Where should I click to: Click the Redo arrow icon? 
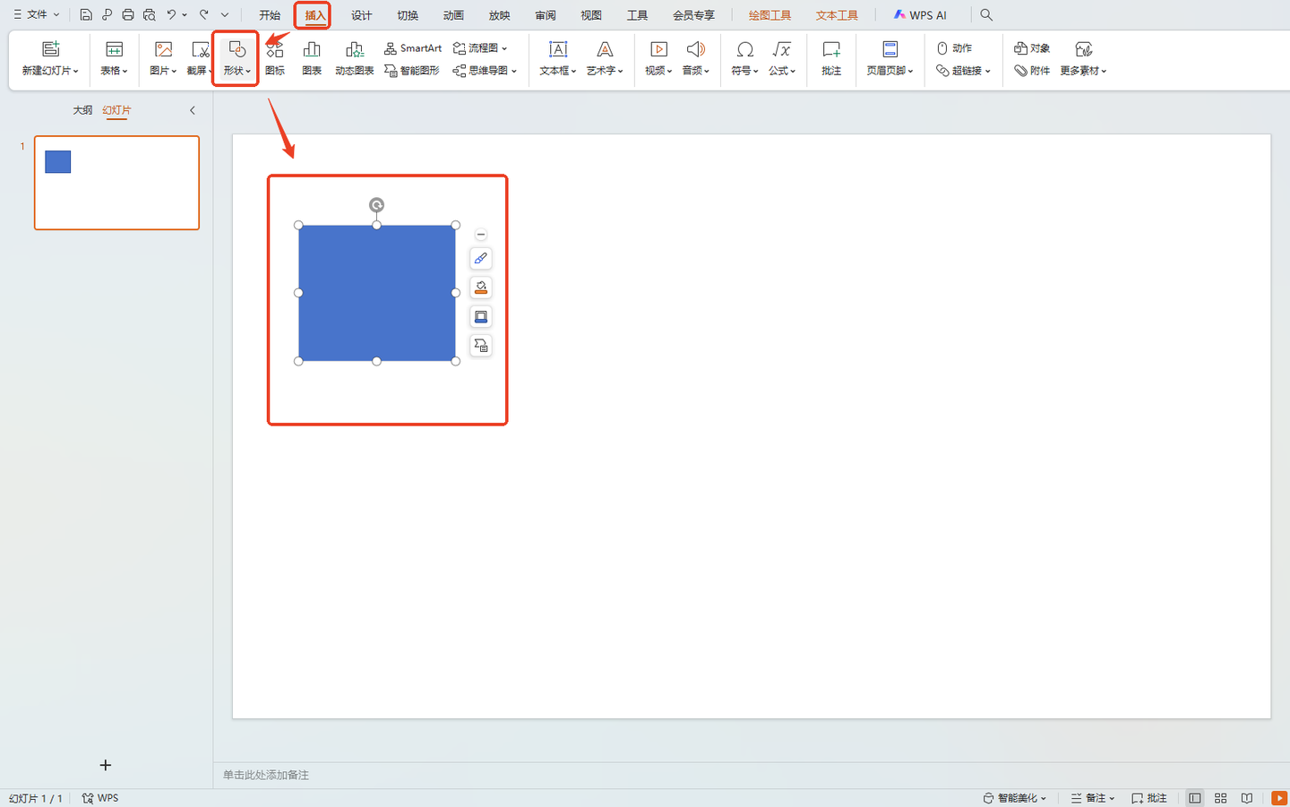[x=204, y=14]
